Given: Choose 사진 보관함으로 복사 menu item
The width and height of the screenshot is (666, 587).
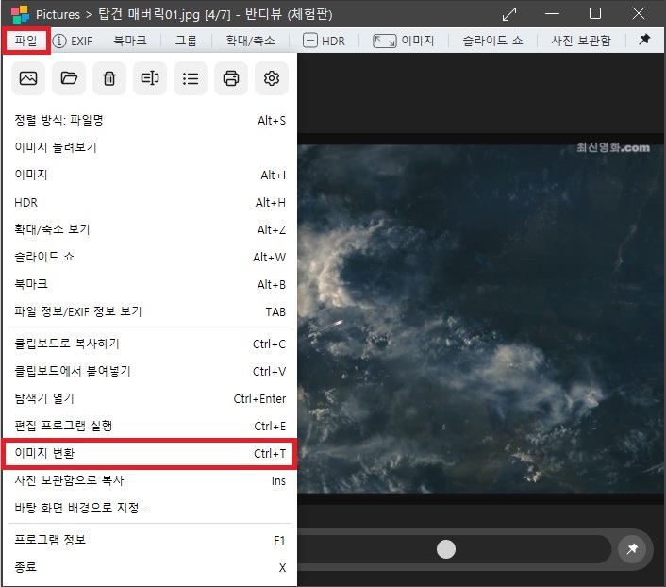Looking at the screenshot, I should [x=149, y=480].
